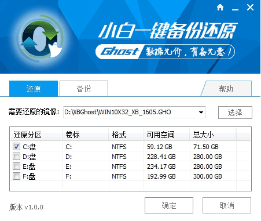Viewport: 261px width, 221px height.
Task: Close the backup restore window
Action: coord(250,8)
